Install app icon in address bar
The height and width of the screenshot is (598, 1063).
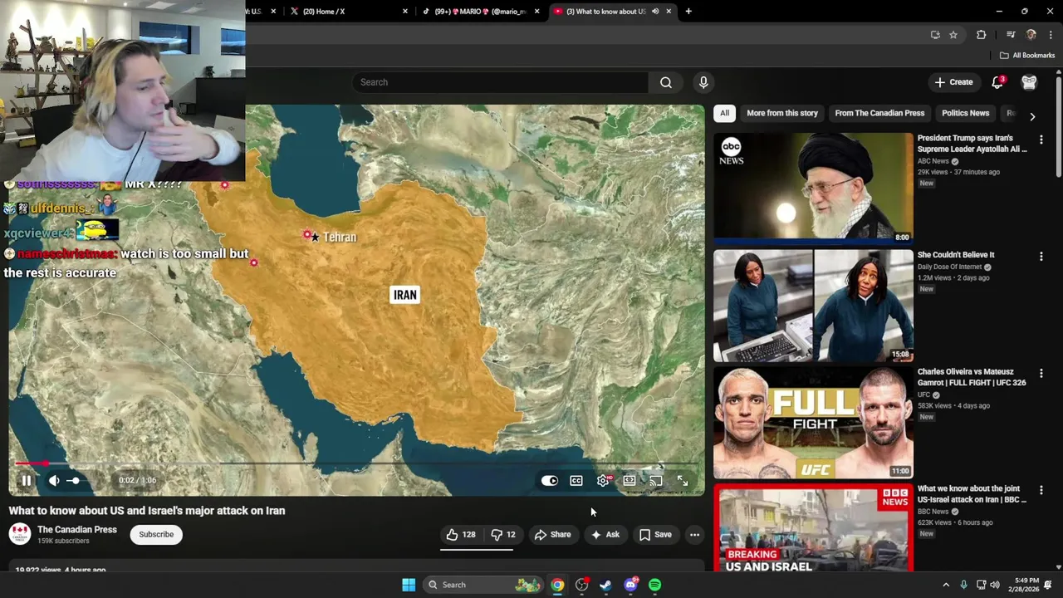pyautogui.click(x=935, y=35)
